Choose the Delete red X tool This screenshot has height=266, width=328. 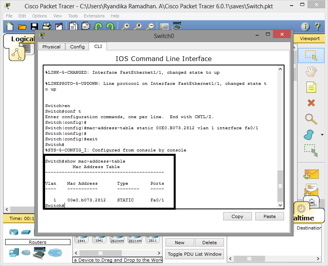(x=311, y=103)
